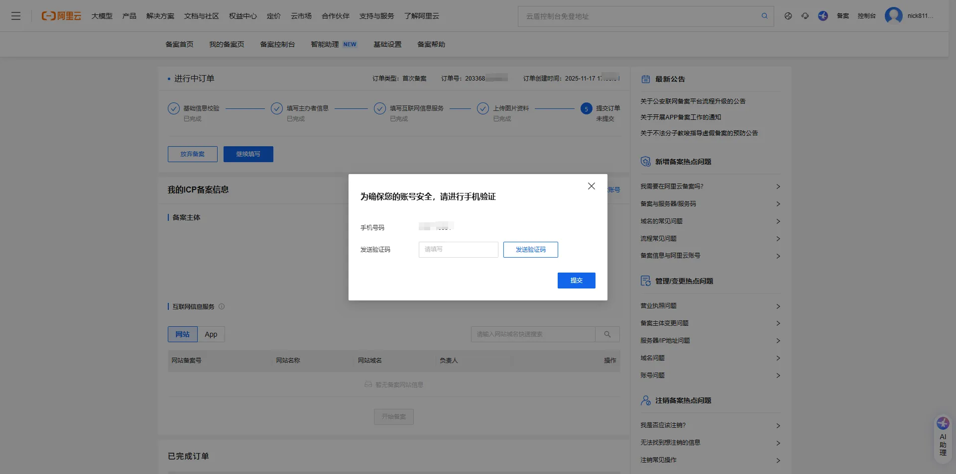Screen dimensions: 956x474
Task: Click the info icon beside 互联网信息服务
Action: point(222,307)
